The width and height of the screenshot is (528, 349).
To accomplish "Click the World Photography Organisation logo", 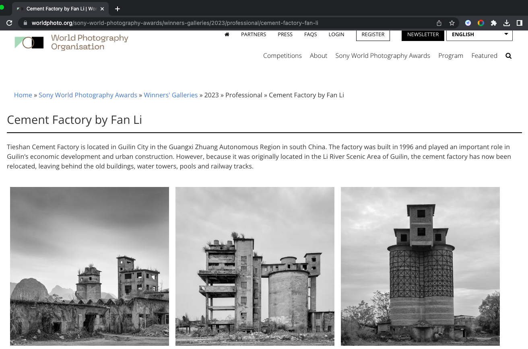I will tap(71, 42).
